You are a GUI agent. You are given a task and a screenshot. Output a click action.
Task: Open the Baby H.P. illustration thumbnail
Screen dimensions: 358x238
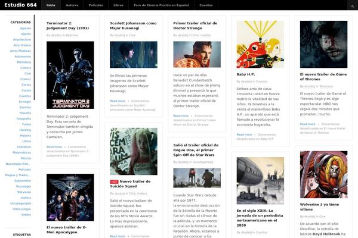point(260,45)
